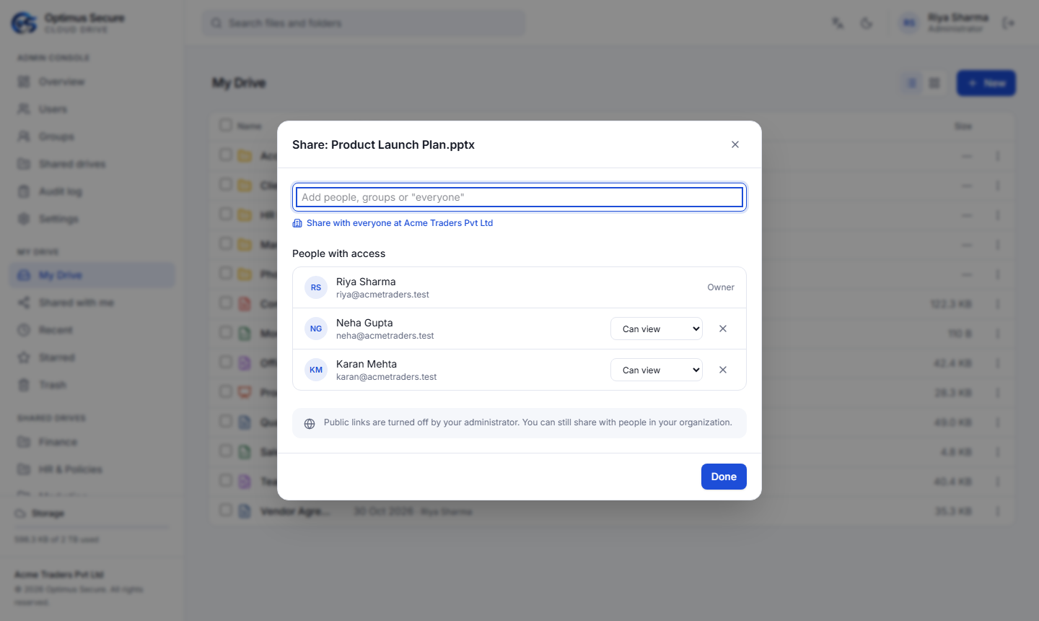Viewport: 1039px width, 621px height.
Task: Open more options for Vendor Agre... file
Action: (998, 511)
